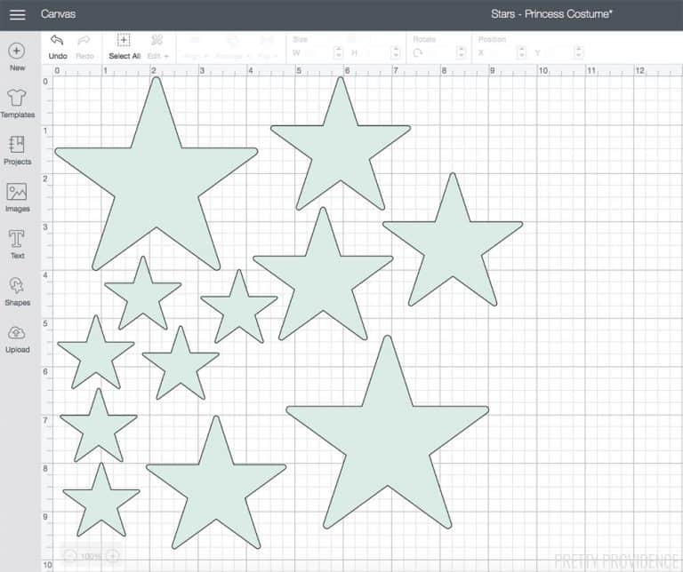This screenshot has height=572, width=683.
Task: Click Select All in the toolbar
Action: tap(124, 45)
